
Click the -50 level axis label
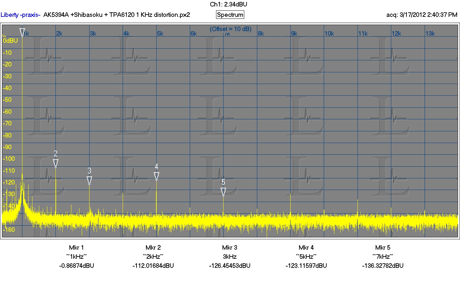pos(7,100)
